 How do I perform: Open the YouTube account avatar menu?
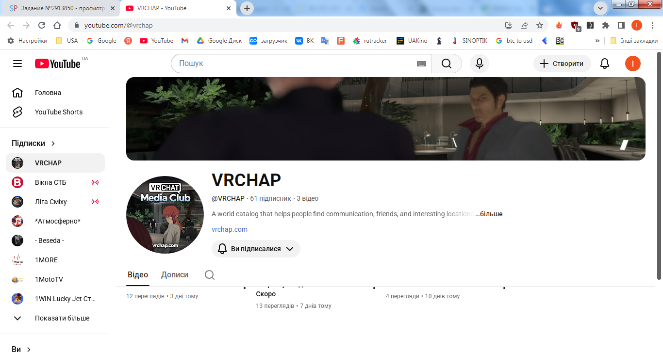click(633, 64)
